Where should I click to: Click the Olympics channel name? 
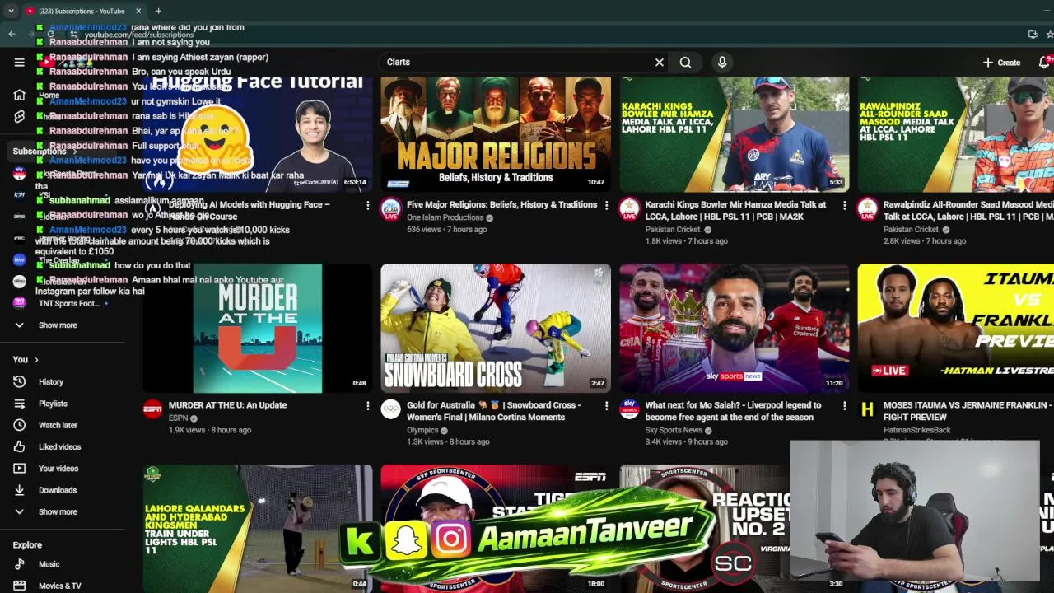tap(422, 430)
